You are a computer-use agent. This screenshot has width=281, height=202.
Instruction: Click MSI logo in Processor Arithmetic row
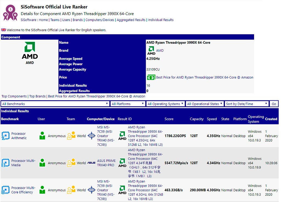(x=92, y=136)
